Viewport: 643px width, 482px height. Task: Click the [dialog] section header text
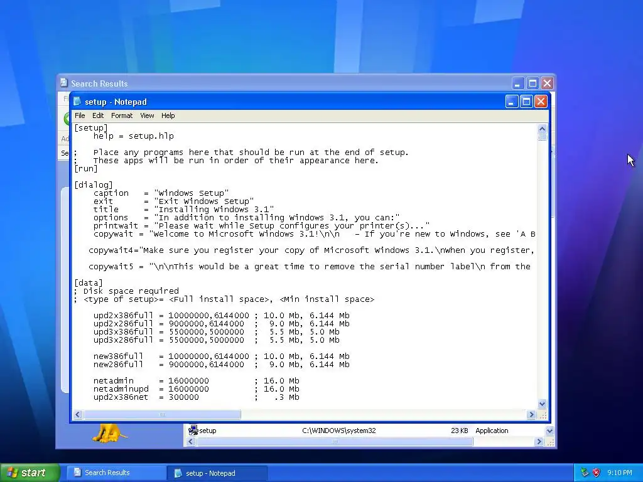pos(93,185)
